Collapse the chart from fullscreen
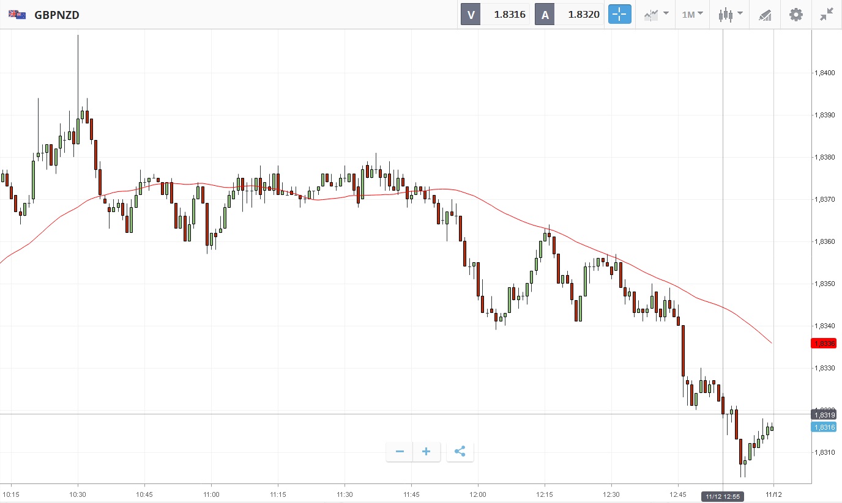Screen dimensions: 842x503 (x=827, y=14)
